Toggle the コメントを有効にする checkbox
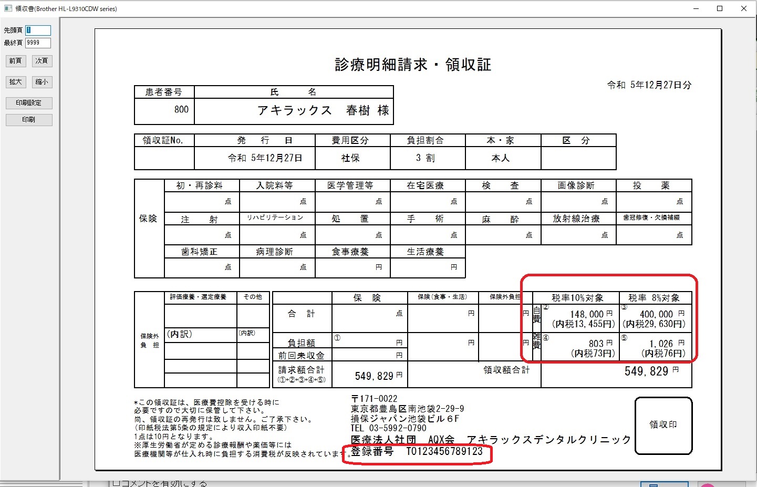The height and width of the screenshot is (487, 757). pyautogui.click(x=116, y=483)
